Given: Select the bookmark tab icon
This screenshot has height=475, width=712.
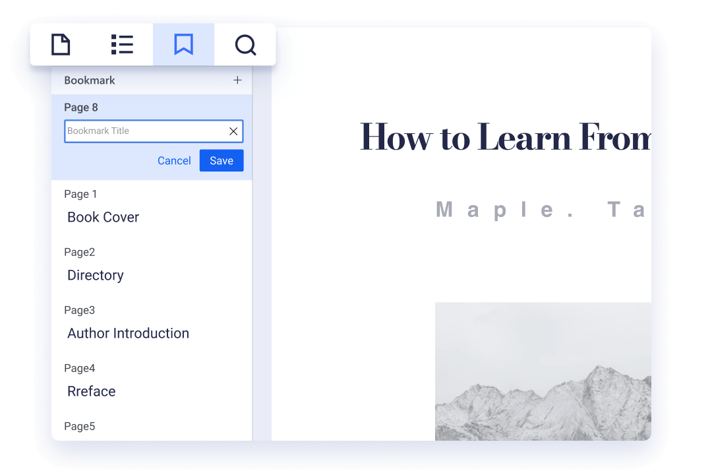Looking at the screenshot, I should tap(183, 45).
